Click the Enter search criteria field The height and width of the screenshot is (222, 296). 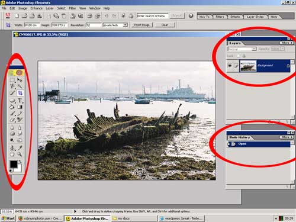[x=152, y=16]
